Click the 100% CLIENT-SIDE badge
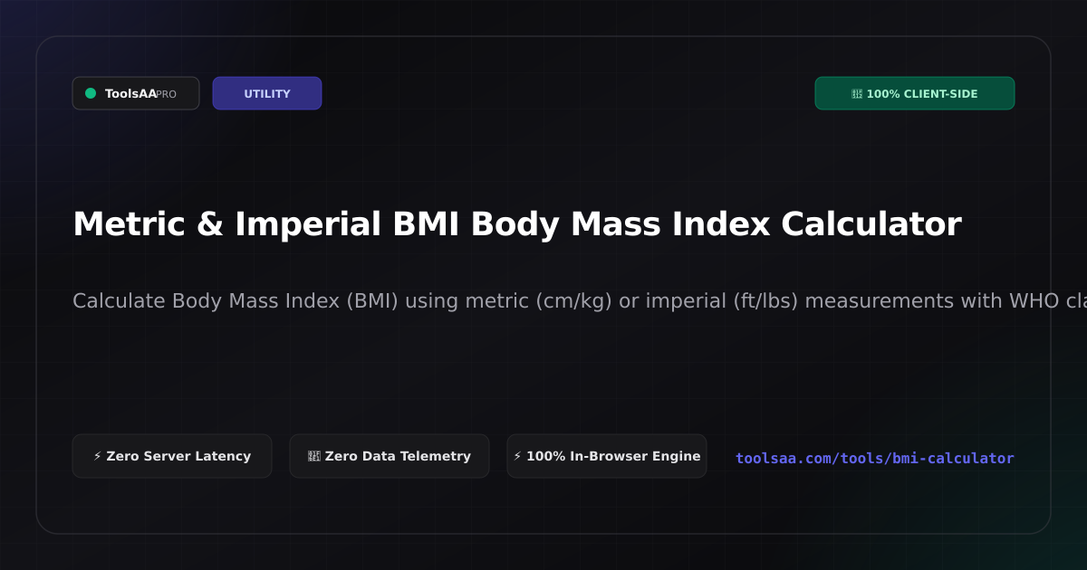 click(x=915, y=93)
